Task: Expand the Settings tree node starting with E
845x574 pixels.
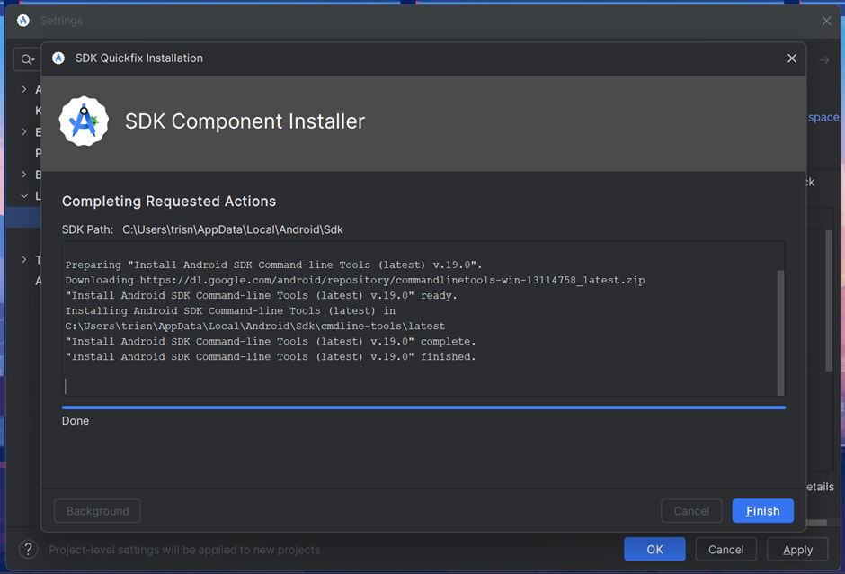Action: [23, 131]
